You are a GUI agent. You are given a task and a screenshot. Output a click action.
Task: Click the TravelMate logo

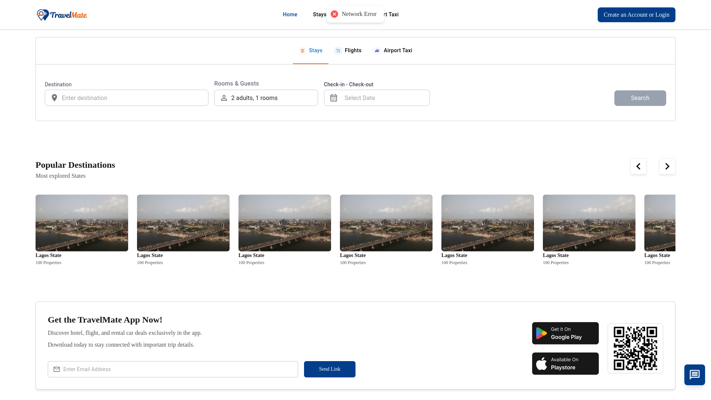(x=62, y=15)
